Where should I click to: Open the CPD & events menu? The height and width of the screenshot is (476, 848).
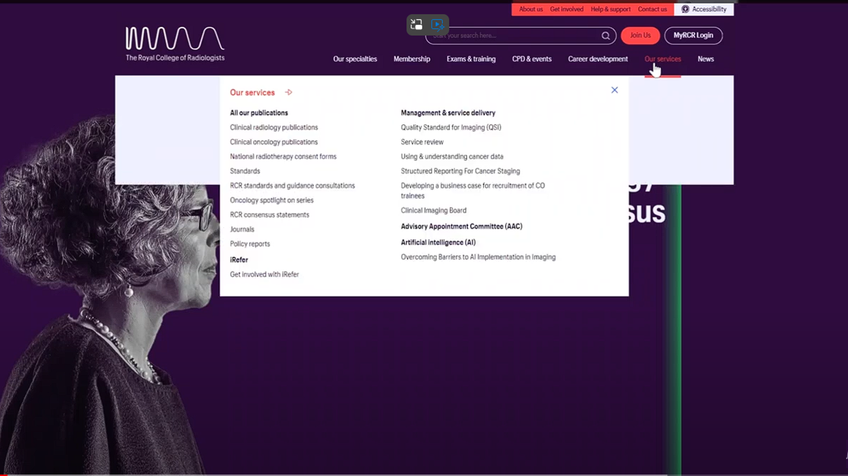(532, 59)
